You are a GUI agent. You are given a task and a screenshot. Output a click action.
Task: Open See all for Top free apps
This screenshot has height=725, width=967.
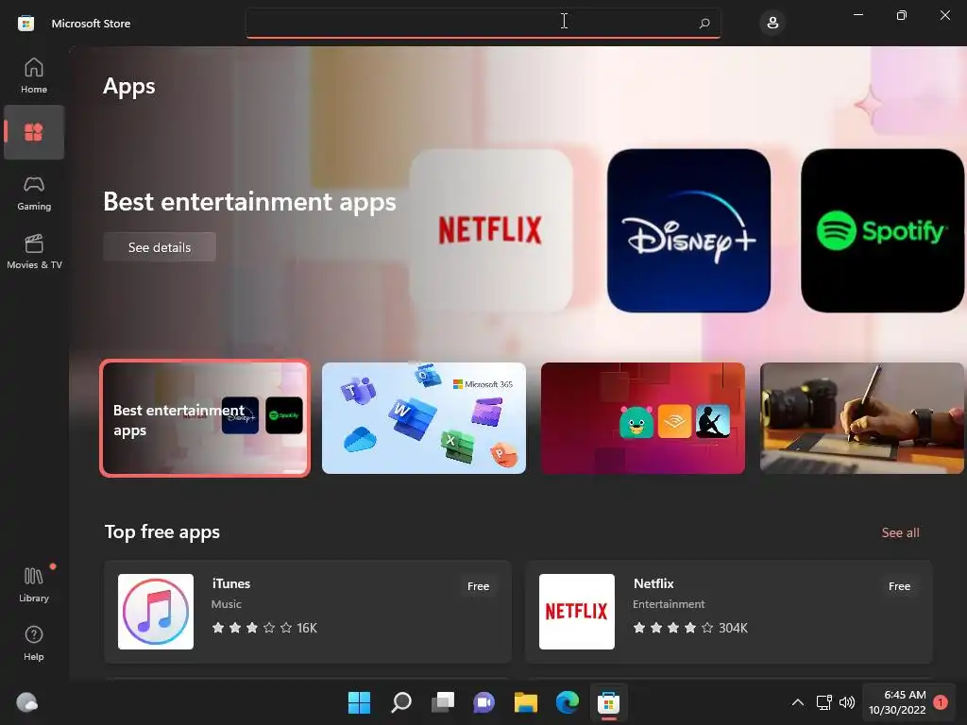pyautogui.click(x=900, y=532)
